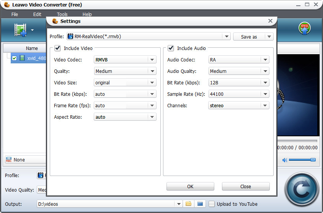Click the main window Profile icon
Image resolution: width=323 pixels, height=213 pixels.
pos(41,175)
